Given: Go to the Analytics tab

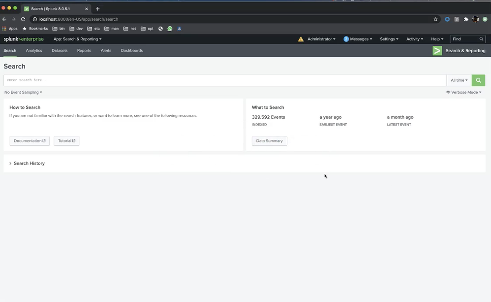Looking at the screenshot, I should [x=34, y=50].
